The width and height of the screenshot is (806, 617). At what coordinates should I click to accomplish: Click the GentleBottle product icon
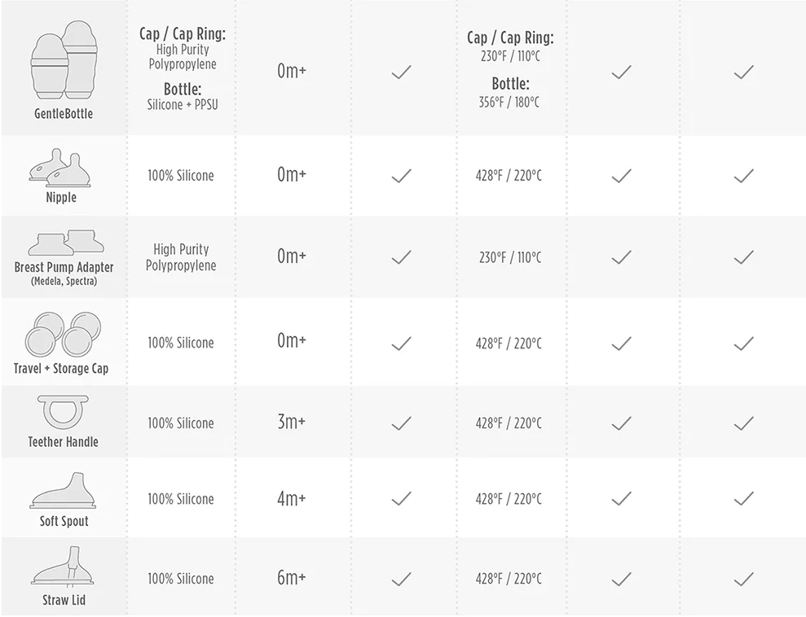[64, 60]
